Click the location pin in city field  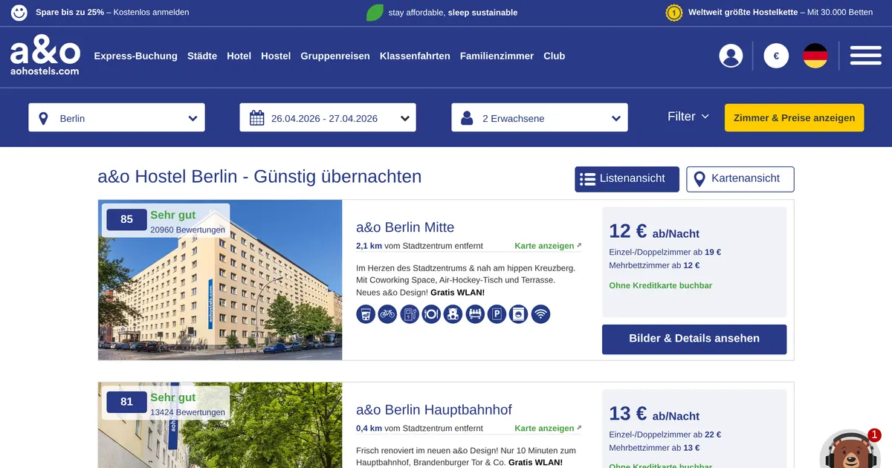coord(43,118)
